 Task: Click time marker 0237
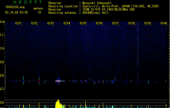tap(115, 23)
